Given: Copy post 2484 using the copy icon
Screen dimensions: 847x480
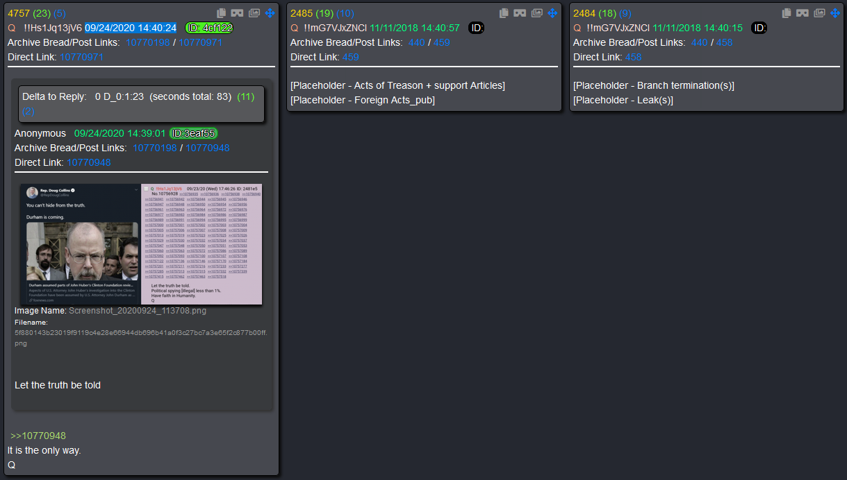Looking at the screenshot, I should point(787,13).
